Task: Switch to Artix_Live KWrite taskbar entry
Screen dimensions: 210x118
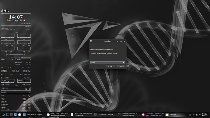Action: pyautogui.click(x=82, y=115)
